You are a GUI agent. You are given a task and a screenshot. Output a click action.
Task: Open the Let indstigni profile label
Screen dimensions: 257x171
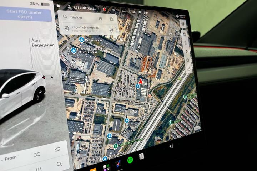click(x=84, y=8)
